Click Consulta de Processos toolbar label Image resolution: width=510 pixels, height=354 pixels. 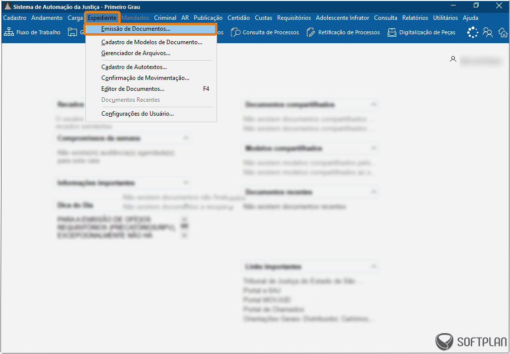coord(271,32)
